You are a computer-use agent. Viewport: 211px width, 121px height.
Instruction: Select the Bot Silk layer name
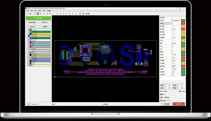tap(41, 40)
